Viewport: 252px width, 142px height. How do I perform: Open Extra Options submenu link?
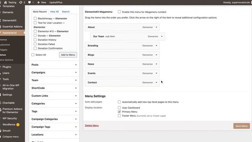click(x=7, y=60)
